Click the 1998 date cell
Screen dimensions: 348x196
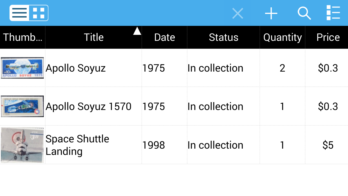click(x=154, y=145)
